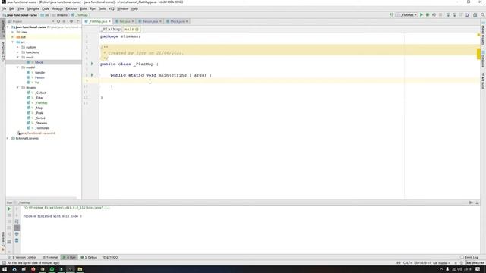Hide the Project tool window
Image resolution: width=486 pixels, height=273 pixels.
click(77, 21)
